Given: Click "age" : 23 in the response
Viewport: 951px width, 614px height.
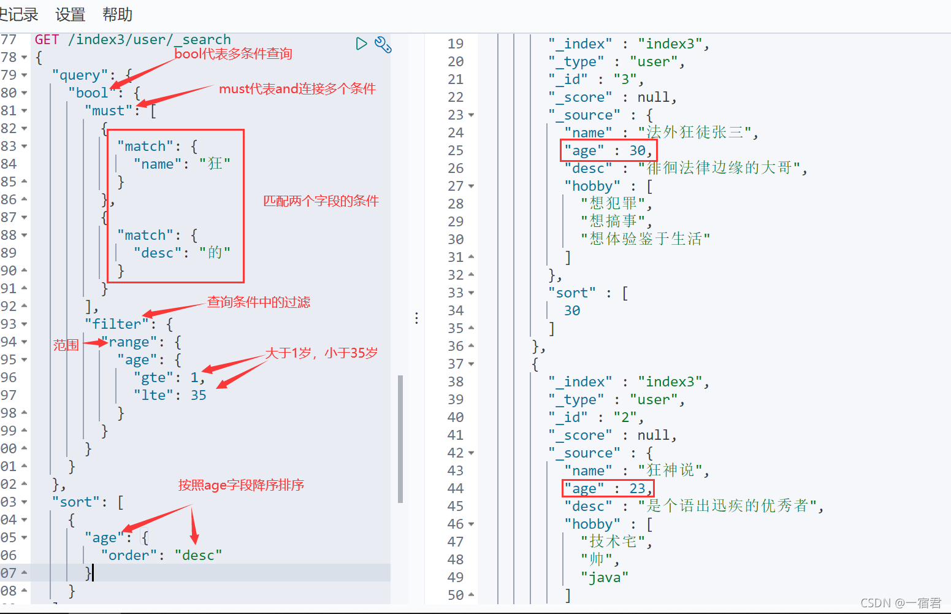Looking at the screenshot, I should 608,488.
